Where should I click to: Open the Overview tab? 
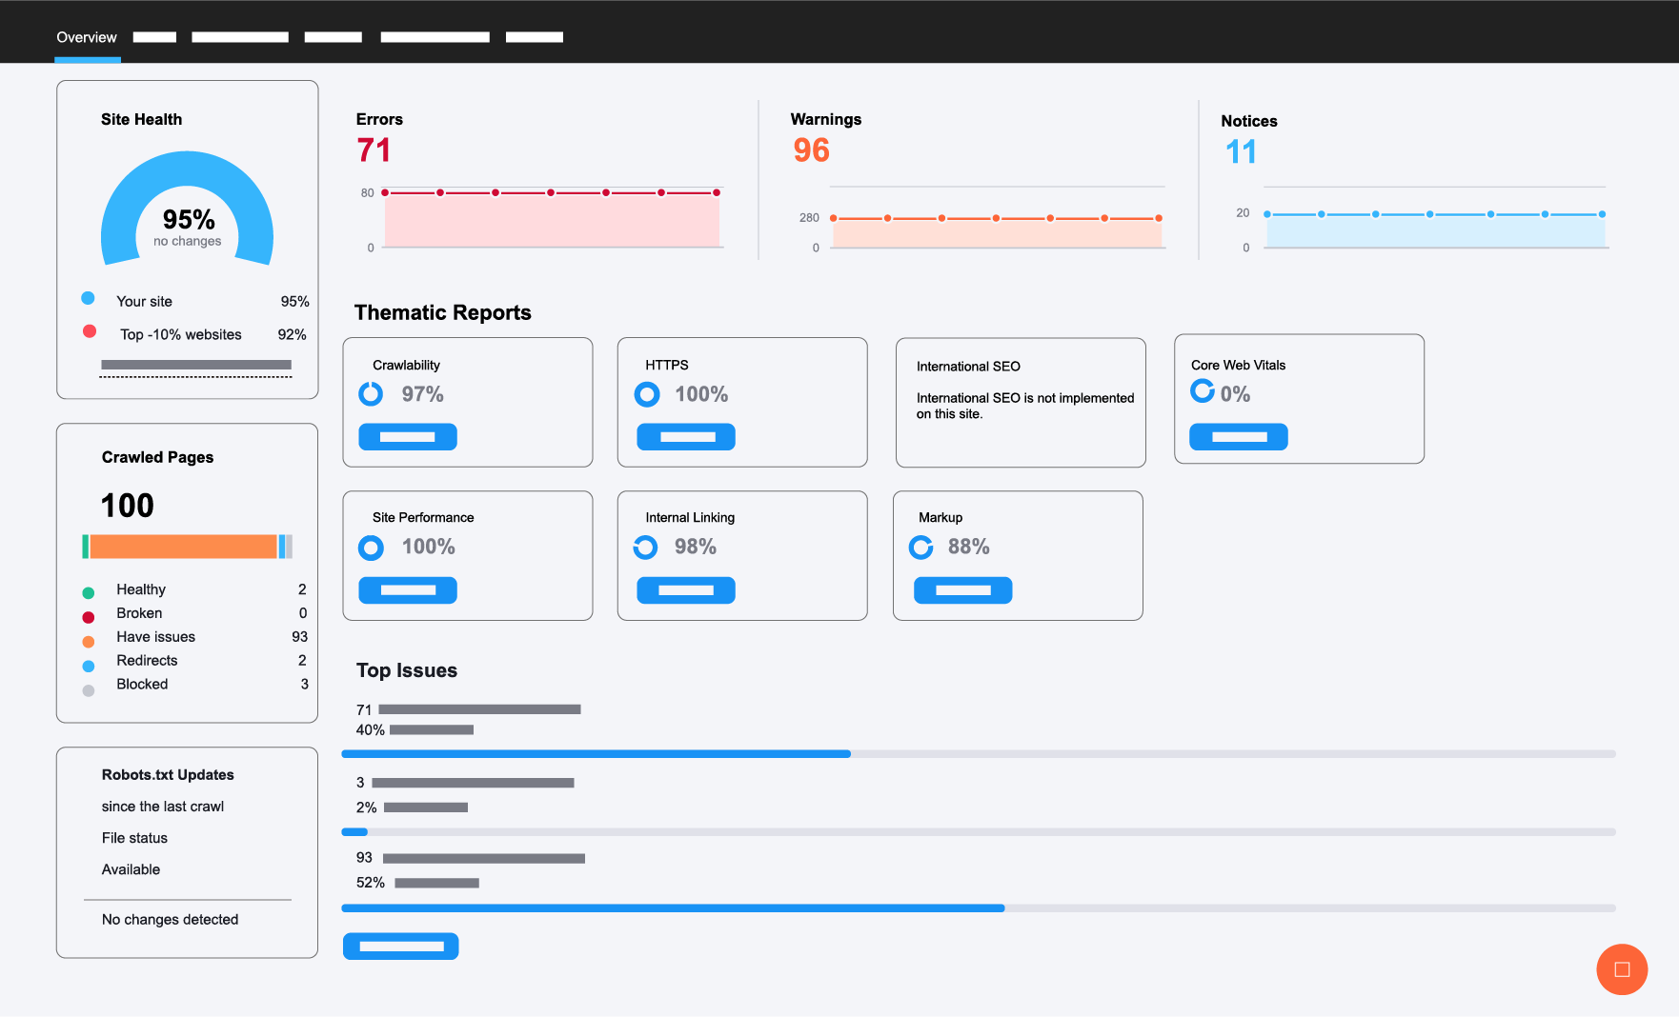[87, 37]
